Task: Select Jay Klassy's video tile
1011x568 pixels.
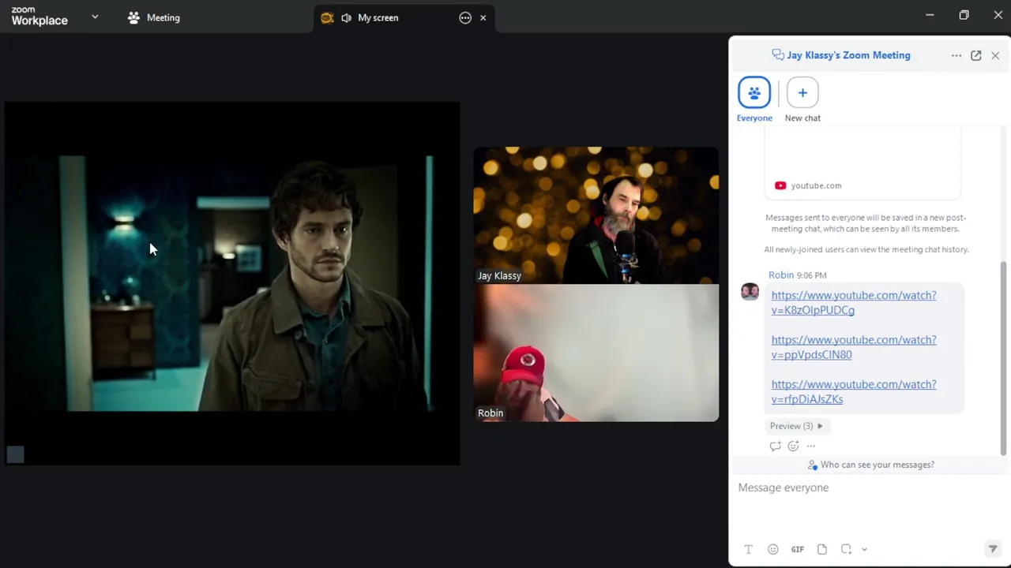Action: (596, 215)
